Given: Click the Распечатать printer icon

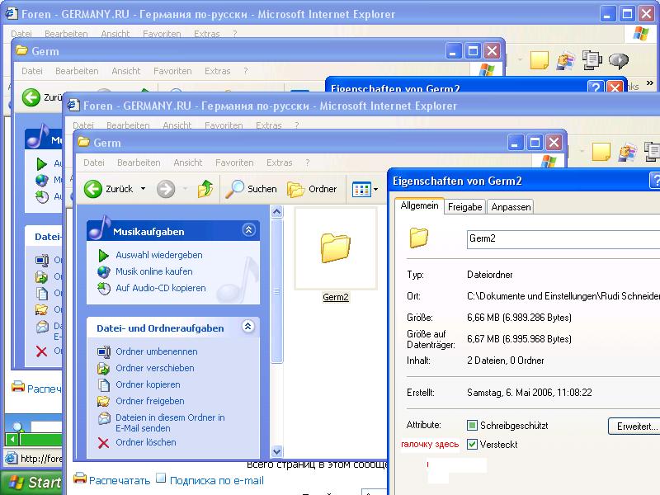Looking at the screenshot, I should pos(80,479).
